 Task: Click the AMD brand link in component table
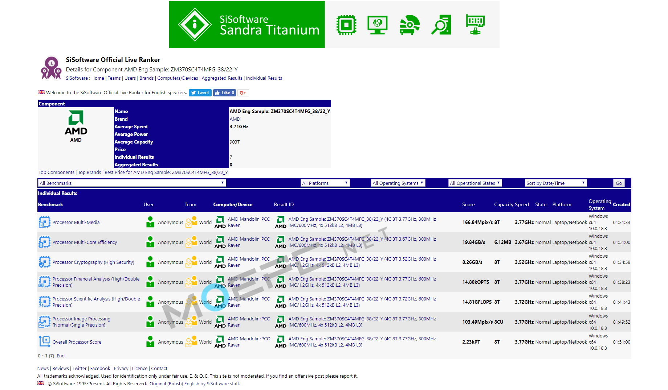pos(235,119)
